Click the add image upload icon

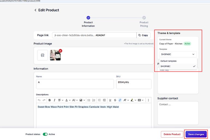tap(43, 55)
